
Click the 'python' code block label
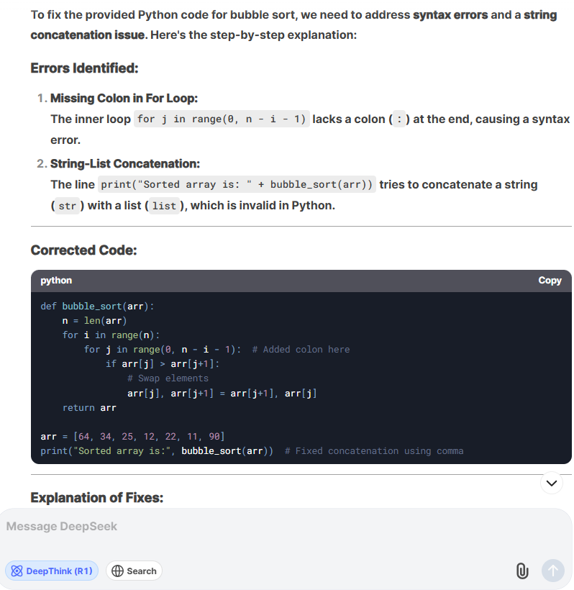click(56, 281)
